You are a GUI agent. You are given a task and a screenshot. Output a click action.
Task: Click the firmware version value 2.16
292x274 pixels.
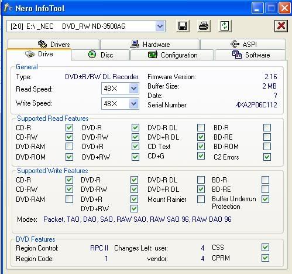pyautogui.click(x=271, y=76)
